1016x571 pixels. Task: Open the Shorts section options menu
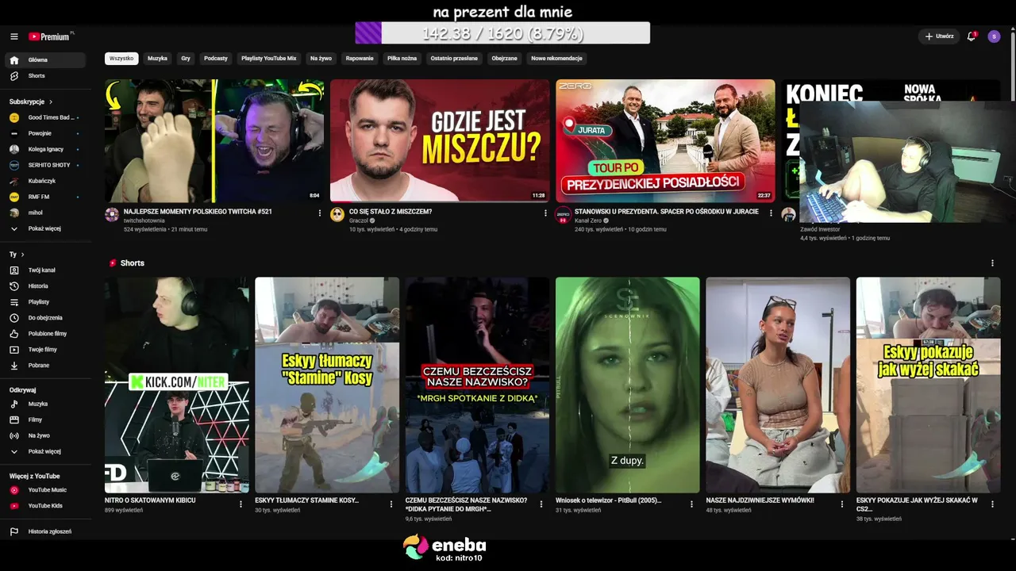coord(992,263)
